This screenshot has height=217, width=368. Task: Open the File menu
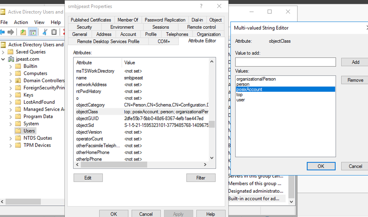[x=4, y=22]
